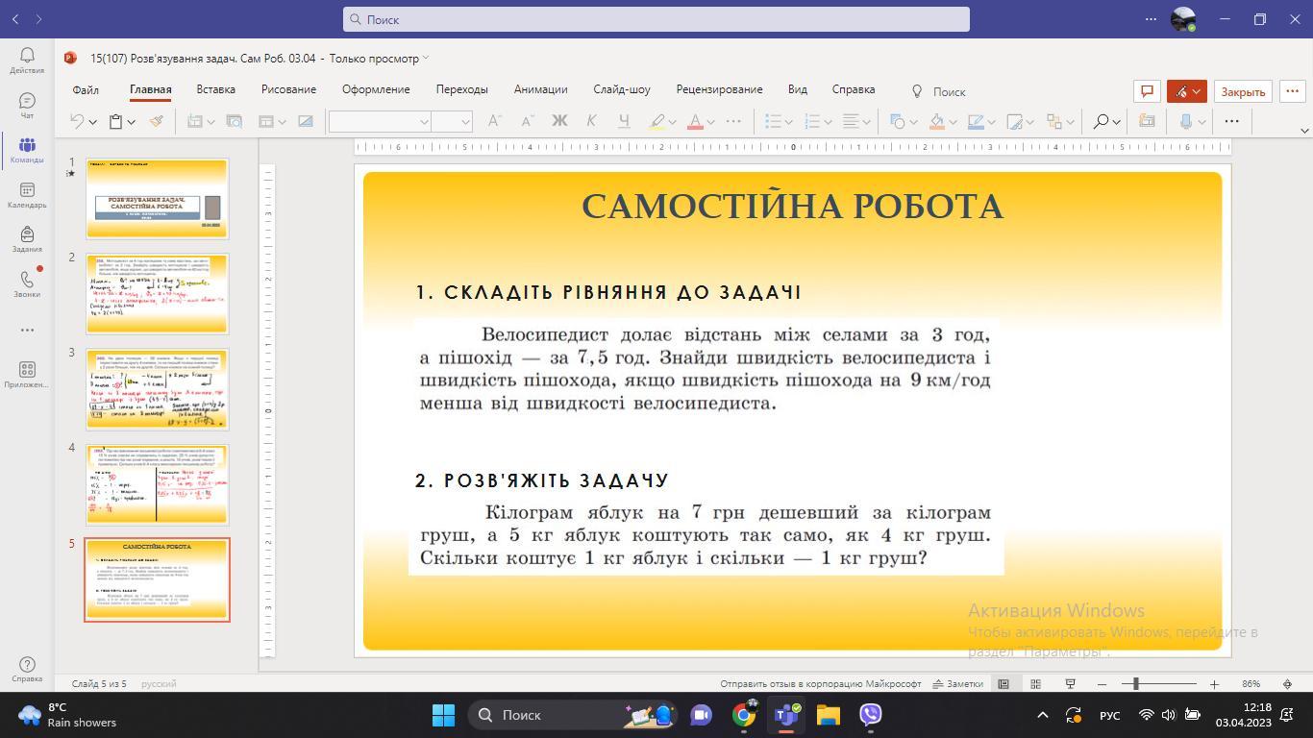Decrease font size with small A icon
This screenshot has width=1313, height=738.
[527, 121]
